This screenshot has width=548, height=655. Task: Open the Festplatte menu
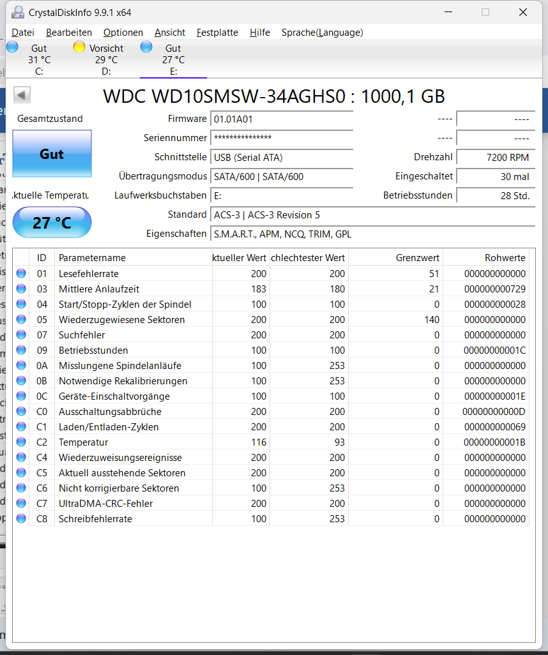(217, 33)
